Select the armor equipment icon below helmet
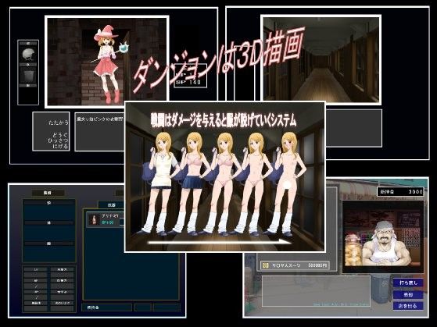The image size is (437, 327). pyautogui.click(x=28, y=75)
